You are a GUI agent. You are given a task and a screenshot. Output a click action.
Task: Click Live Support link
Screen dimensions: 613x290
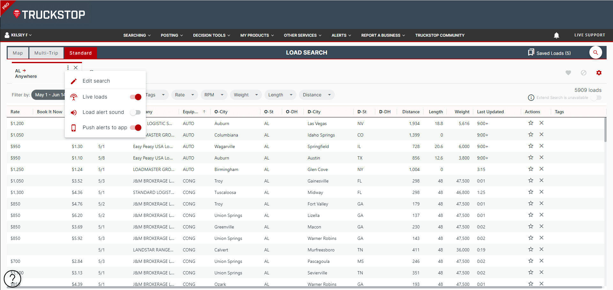tap(590, 35)
